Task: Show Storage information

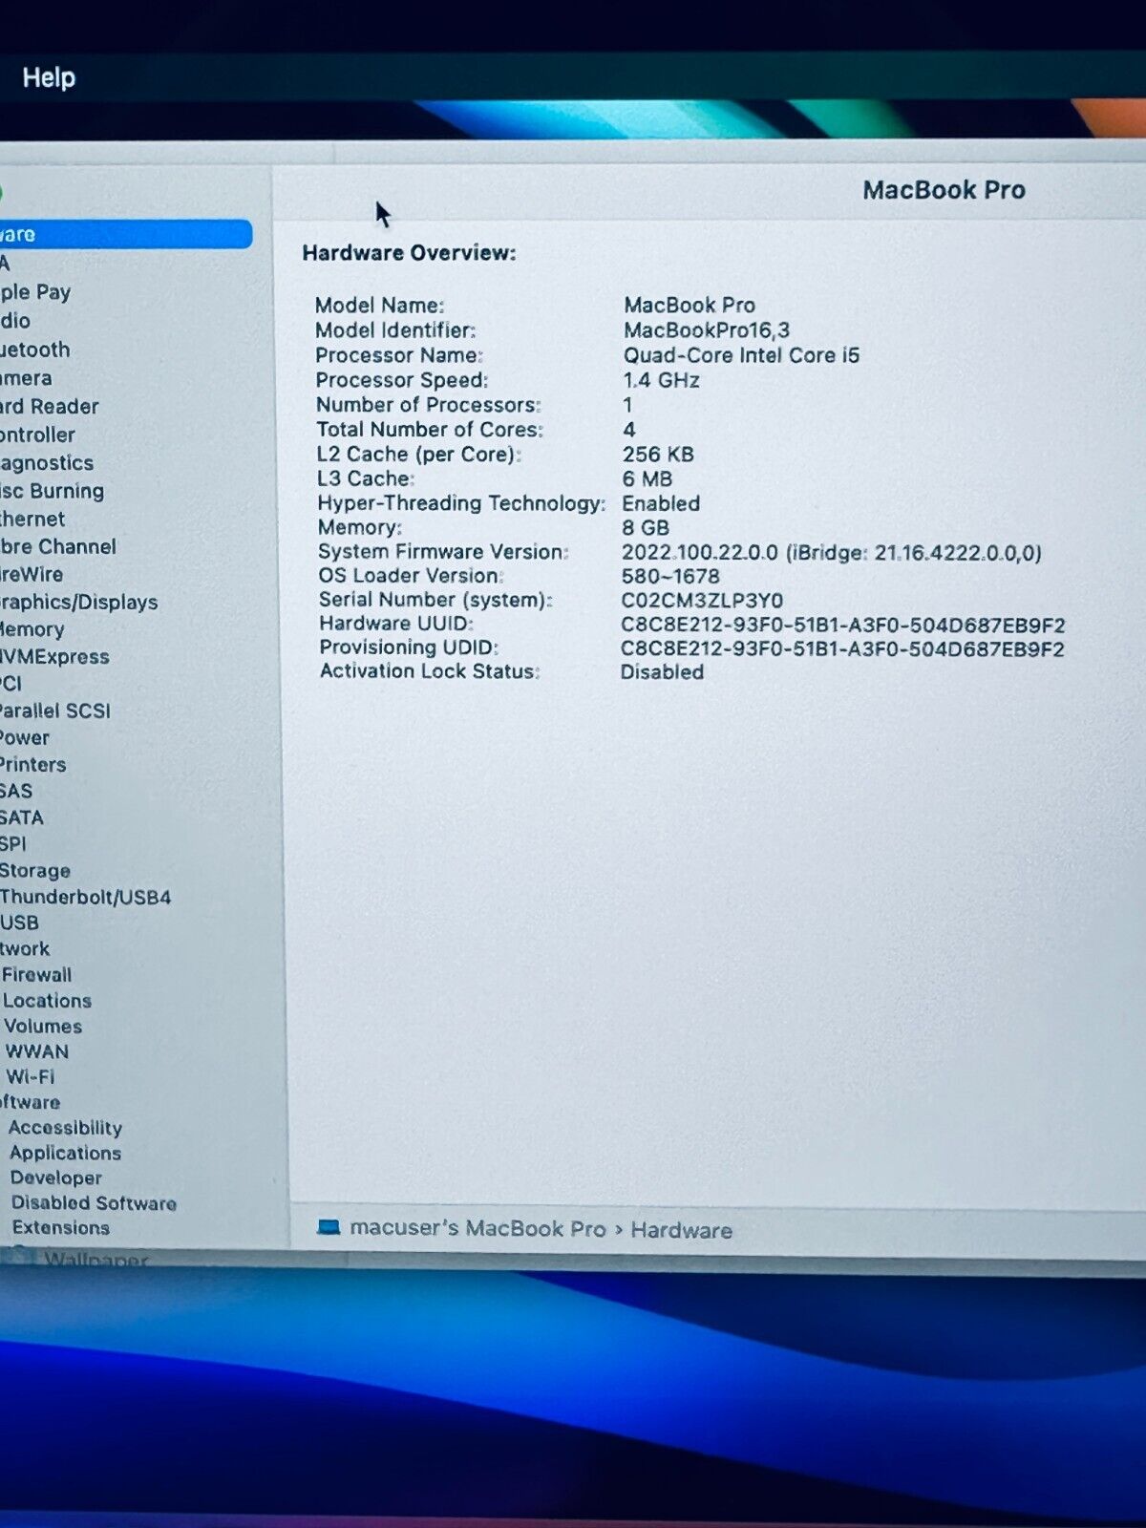Action: tap(35, 870)
